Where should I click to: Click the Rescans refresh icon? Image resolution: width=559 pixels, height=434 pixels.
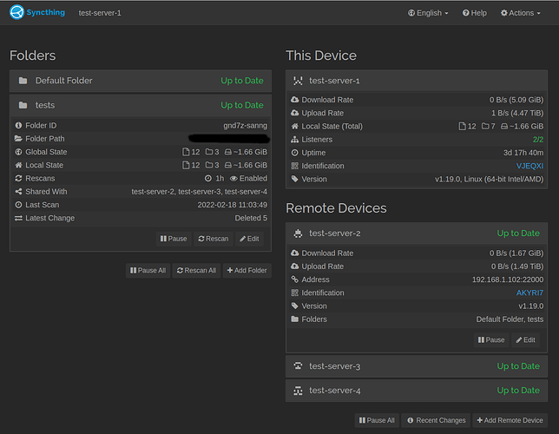[x=18, y=178]
